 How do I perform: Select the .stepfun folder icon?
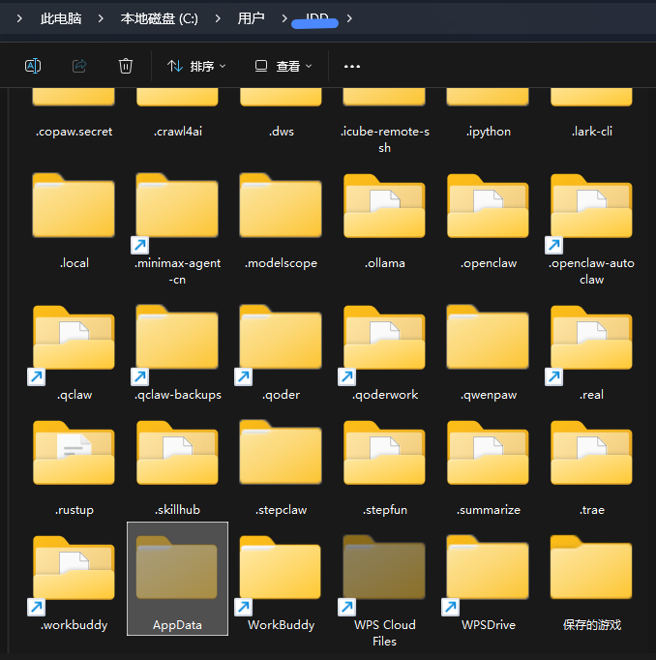384,453
